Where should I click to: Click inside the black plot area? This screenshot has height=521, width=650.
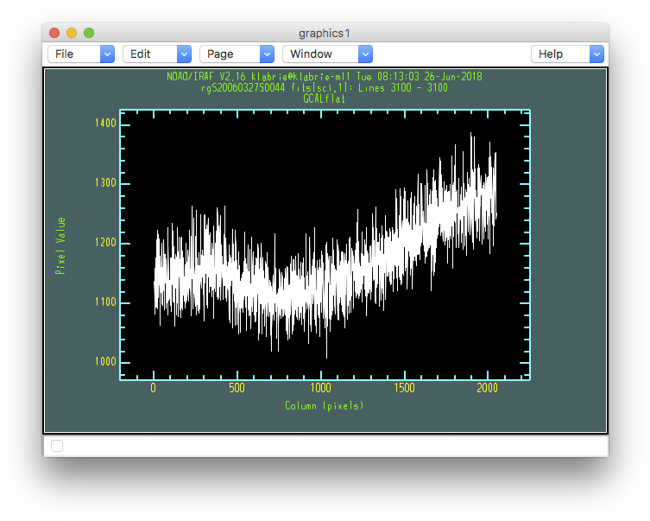click(325, 245)
